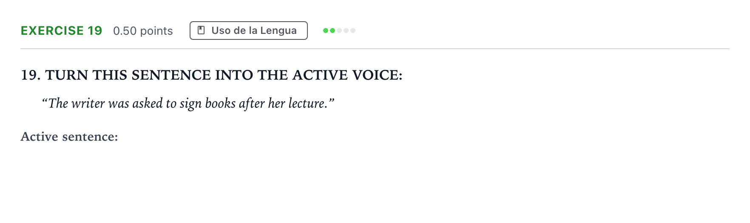Click 'sign books' in the italic sentence

(x=207, y=104)
